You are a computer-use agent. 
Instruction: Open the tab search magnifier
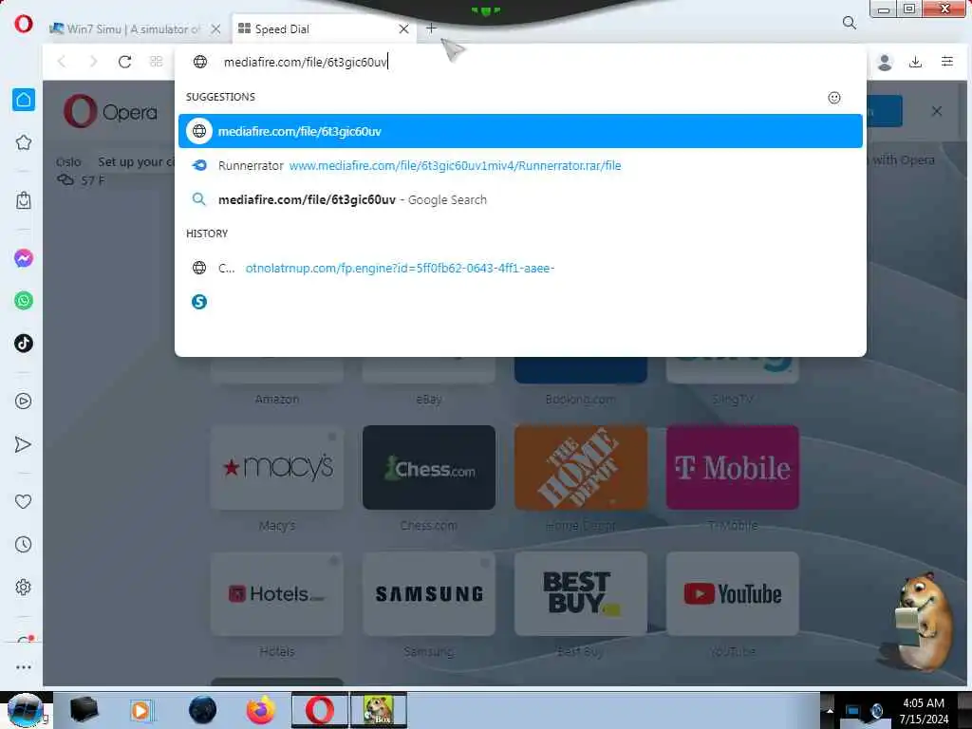pyautogui.click(x=850, y=23)
